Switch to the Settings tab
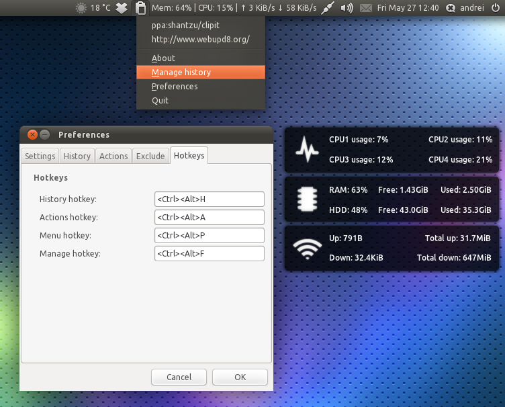Viewport: 505px width, 407px height. coord(40,156)
